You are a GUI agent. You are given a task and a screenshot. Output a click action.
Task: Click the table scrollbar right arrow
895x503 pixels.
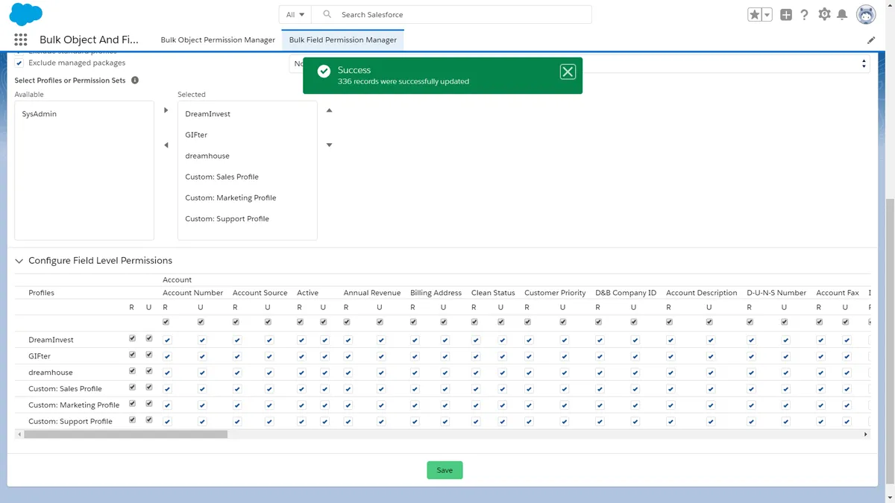[866, 434]
